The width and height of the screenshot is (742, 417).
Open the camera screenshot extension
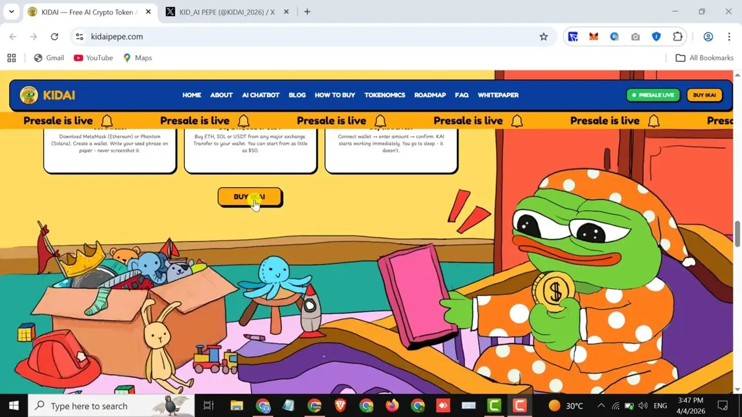635,36
